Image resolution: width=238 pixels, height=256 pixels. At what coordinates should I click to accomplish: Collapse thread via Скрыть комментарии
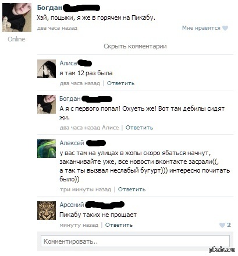135,46
